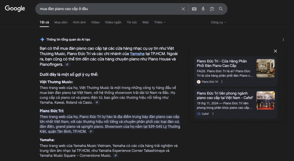Screen dimensions: 294x161
Task: Open three-dot menu beside Piano Đức Trí source
Action: coord(222,82)
